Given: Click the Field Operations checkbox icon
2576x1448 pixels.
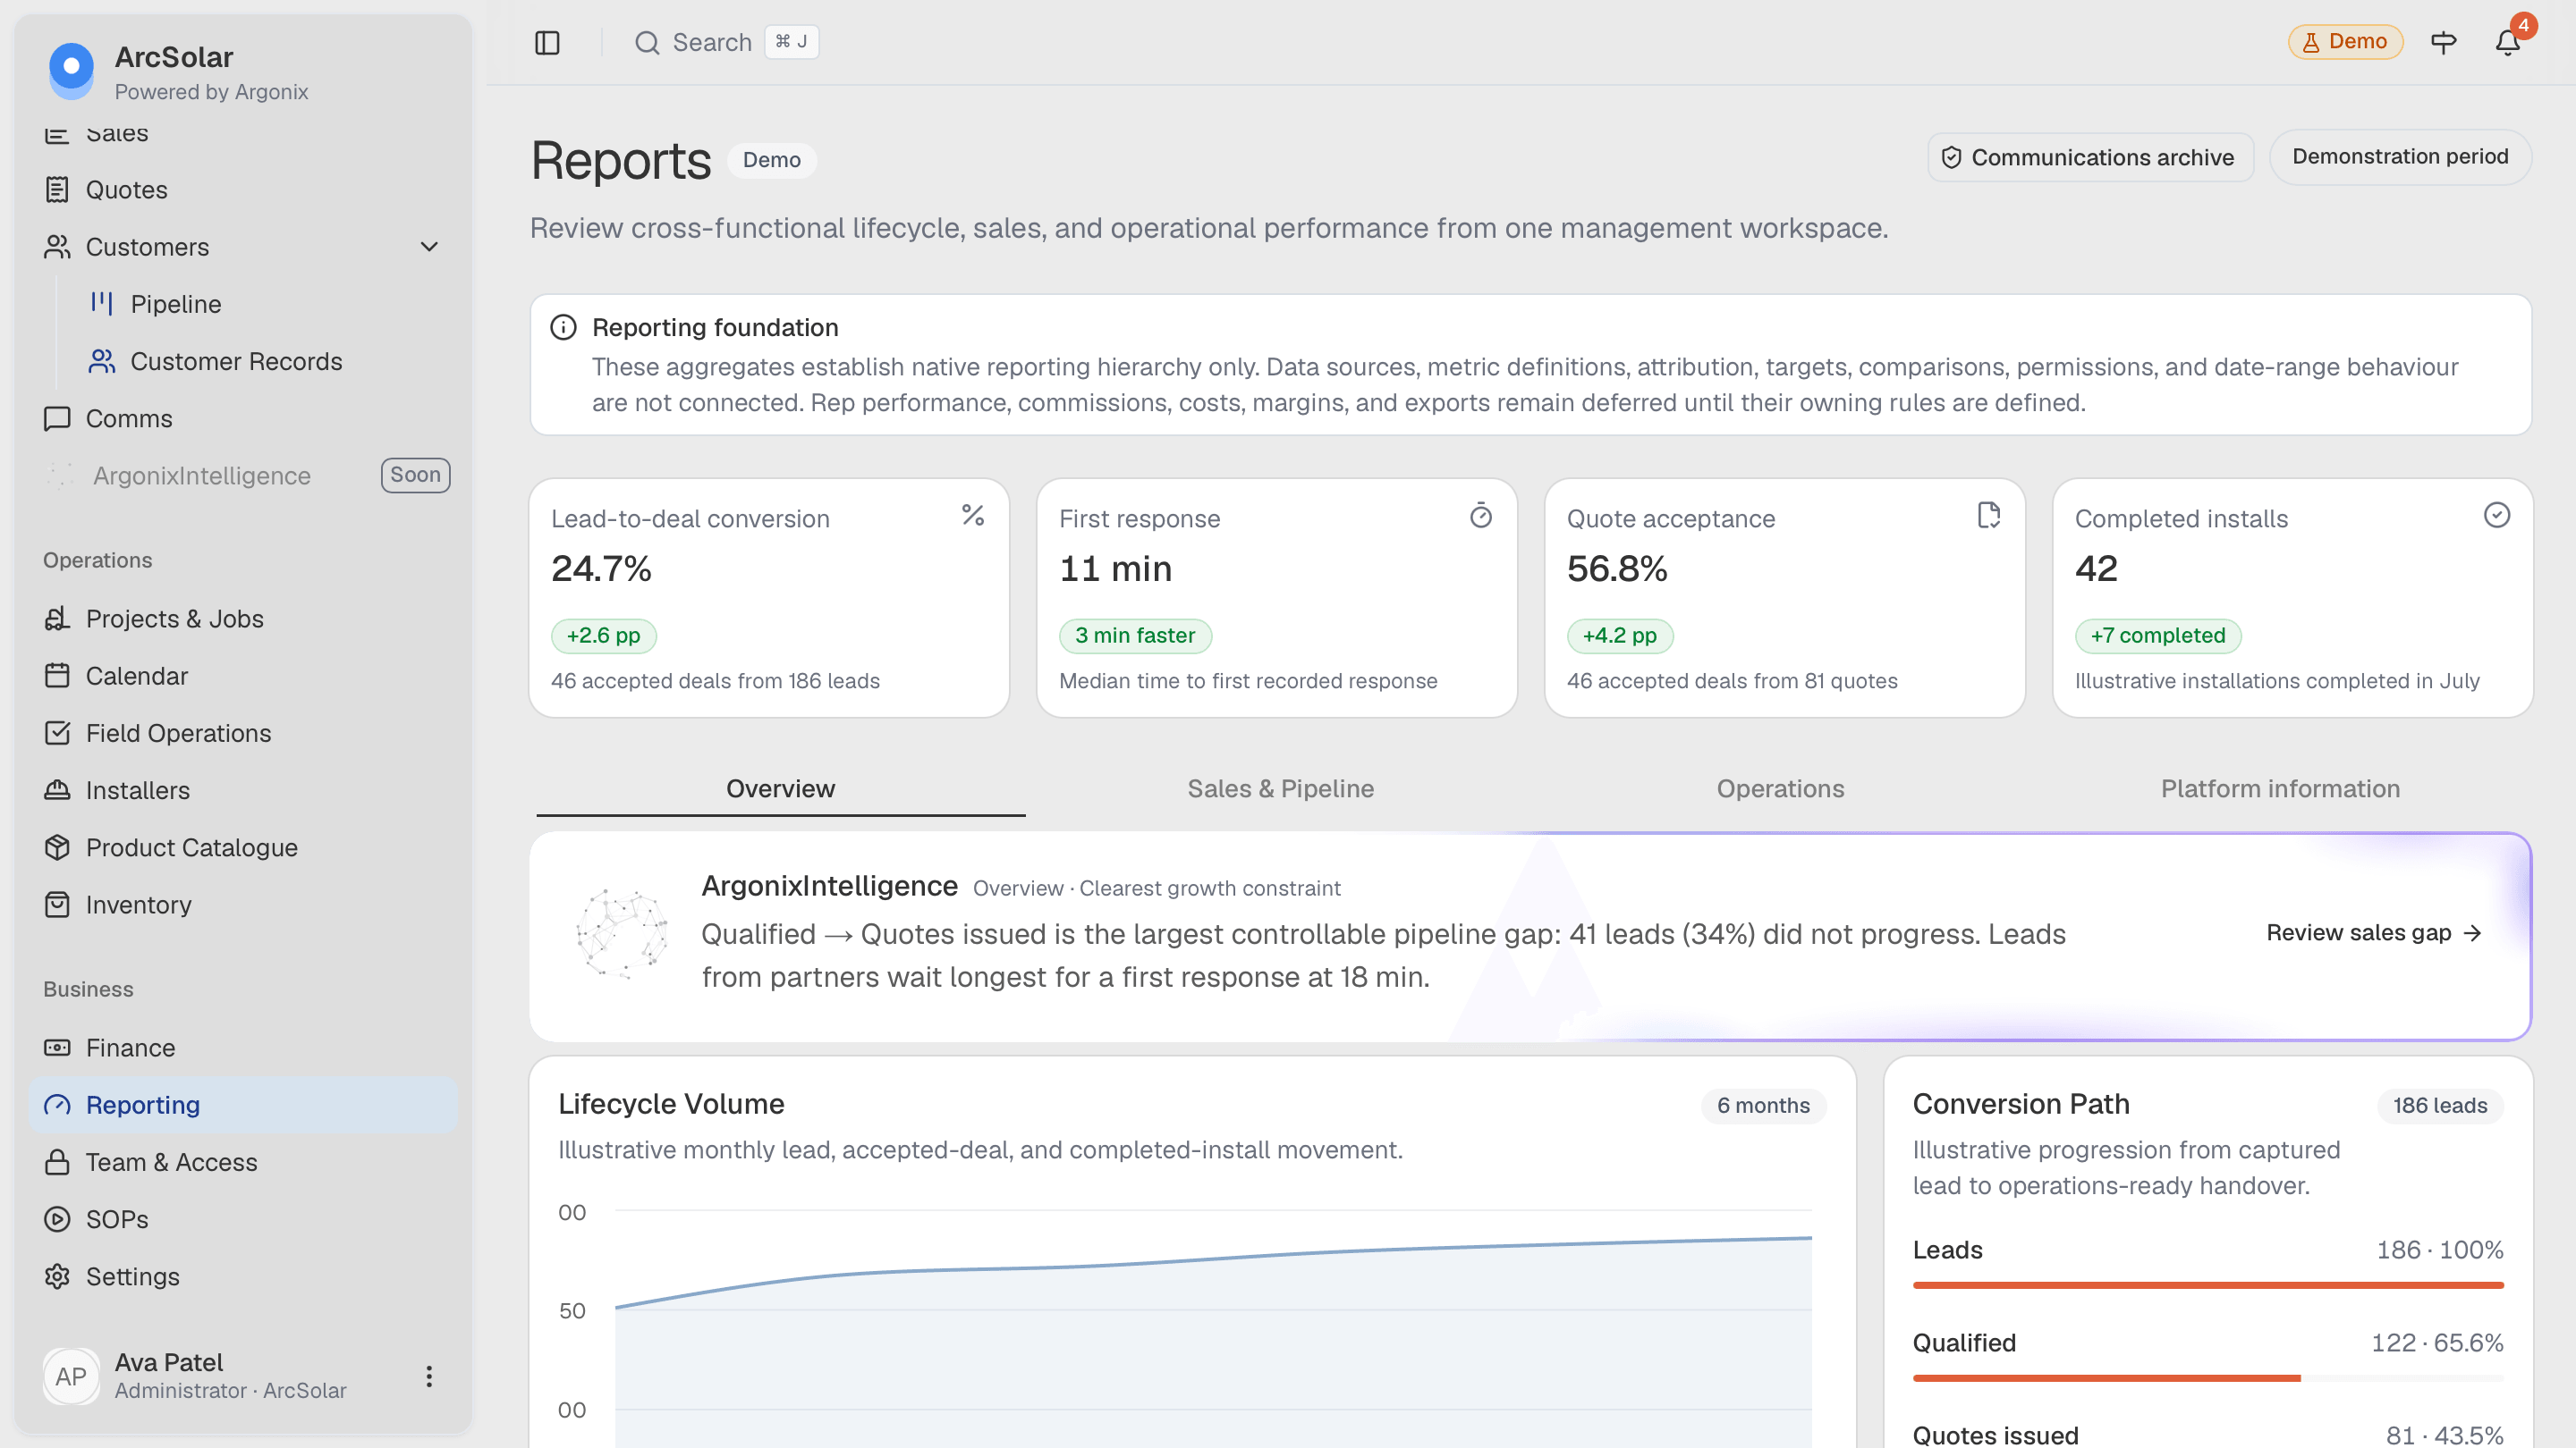Looking at the screenshot, I should [x=57, y=733].
